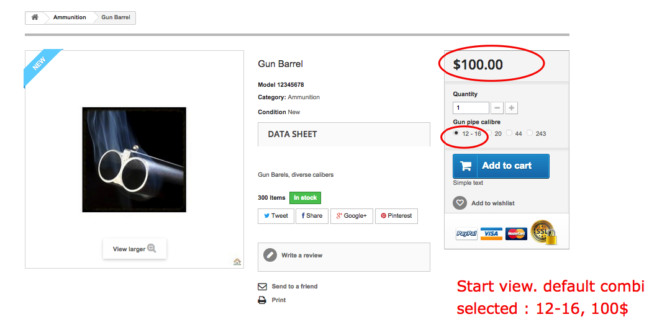The width and height of the screenshot is (662, 335).
Task: Select the 12 - 16 calibre radio
Action: point(456,133)
